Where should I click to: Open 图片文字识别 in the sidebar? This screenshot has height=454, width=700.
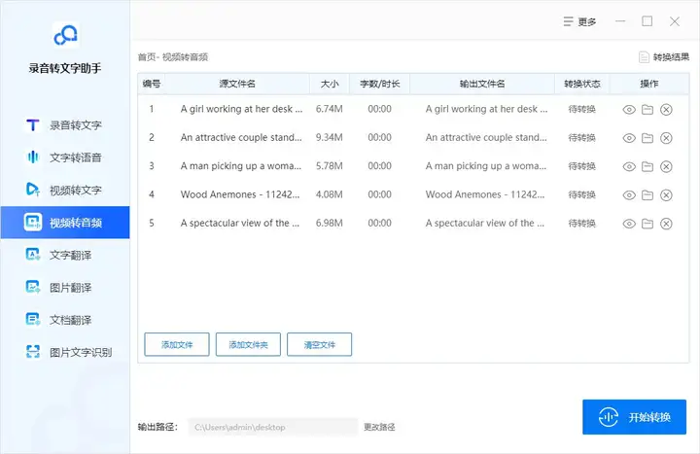point(65,352)
